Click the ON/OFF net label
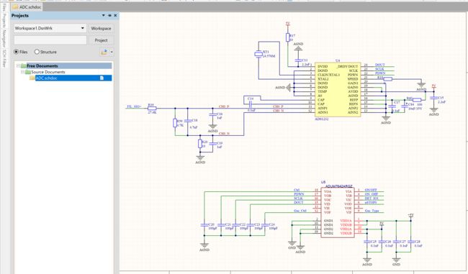 [371, 190]
